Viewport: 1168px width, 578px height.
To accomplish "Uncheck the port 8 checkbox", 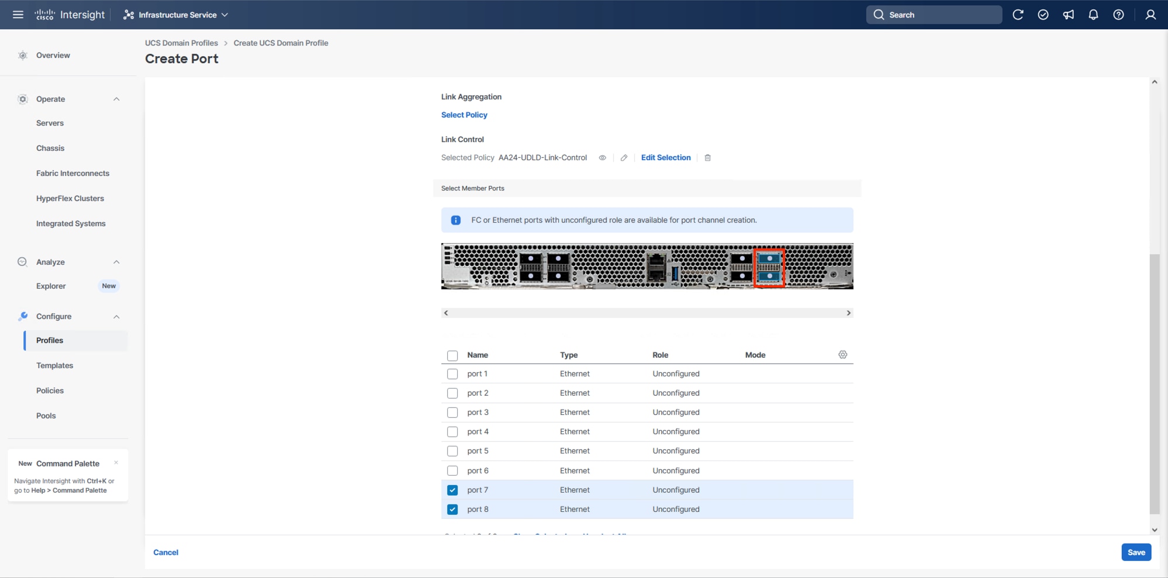I will point(452,509).
